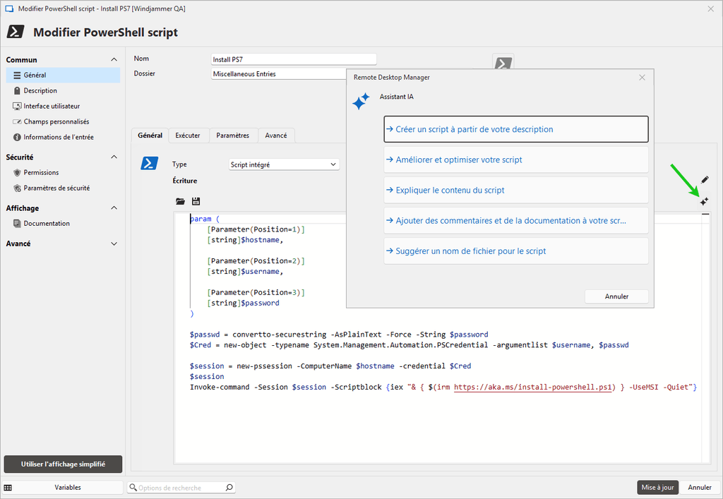Click the Nom input field
The image size is (723, 499).
point(294,59)
